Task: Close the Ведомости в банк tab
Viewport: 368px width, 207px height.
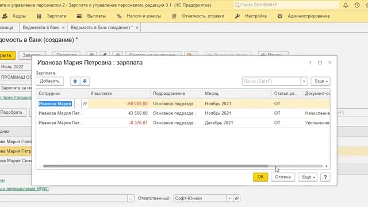Action: (x=63, y=28)
